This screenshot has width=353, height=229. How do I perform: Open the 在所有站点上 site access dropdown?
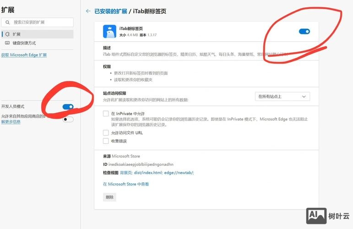pos(282,96)
